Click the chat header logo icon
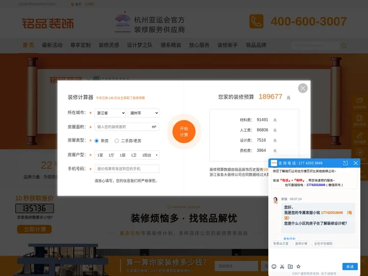Screen dimensions: 368x276 click(x=274, y=163)
